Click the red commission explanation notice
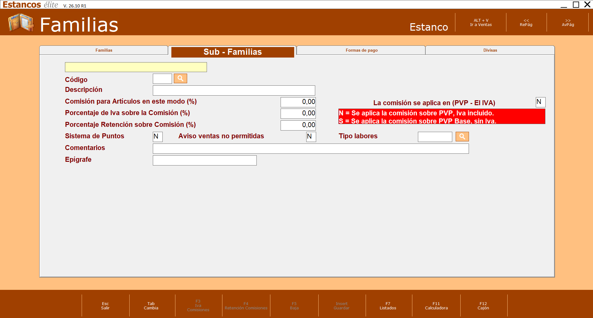This screenshot has width=593, height=318. pyautogui.click(x=442, y=116)
